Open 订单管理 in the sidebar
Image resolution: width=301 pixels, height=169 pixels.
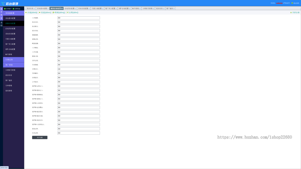coord(14,86)
